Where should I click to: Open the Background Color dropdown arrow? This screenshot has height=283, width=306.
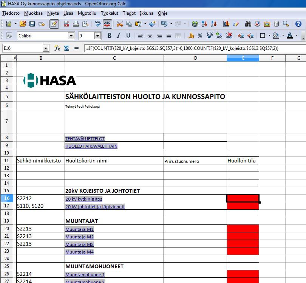click(283, 36)
